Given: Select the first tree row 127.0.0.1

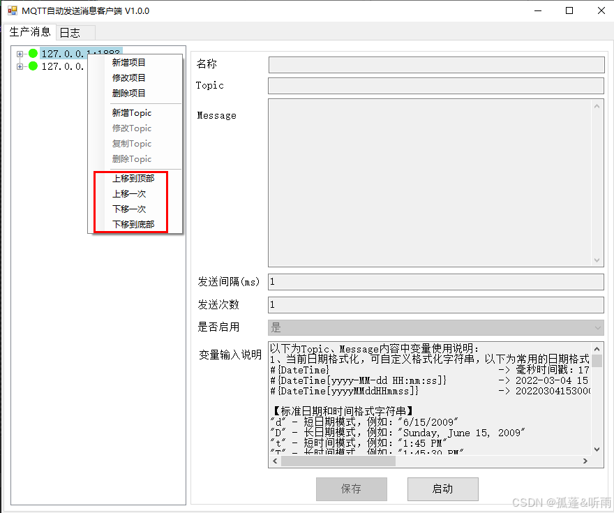Looking at the screenshot, I should tap(81, 54).
